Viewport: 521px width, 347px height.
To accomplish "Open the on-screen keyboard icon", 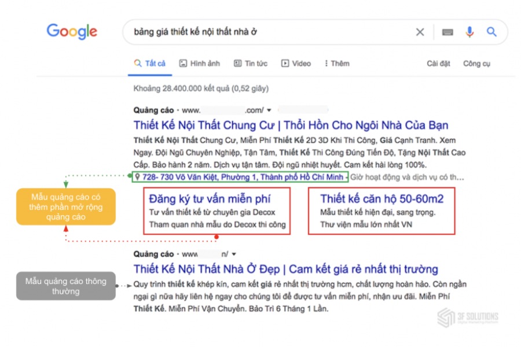I will point(447,32).
